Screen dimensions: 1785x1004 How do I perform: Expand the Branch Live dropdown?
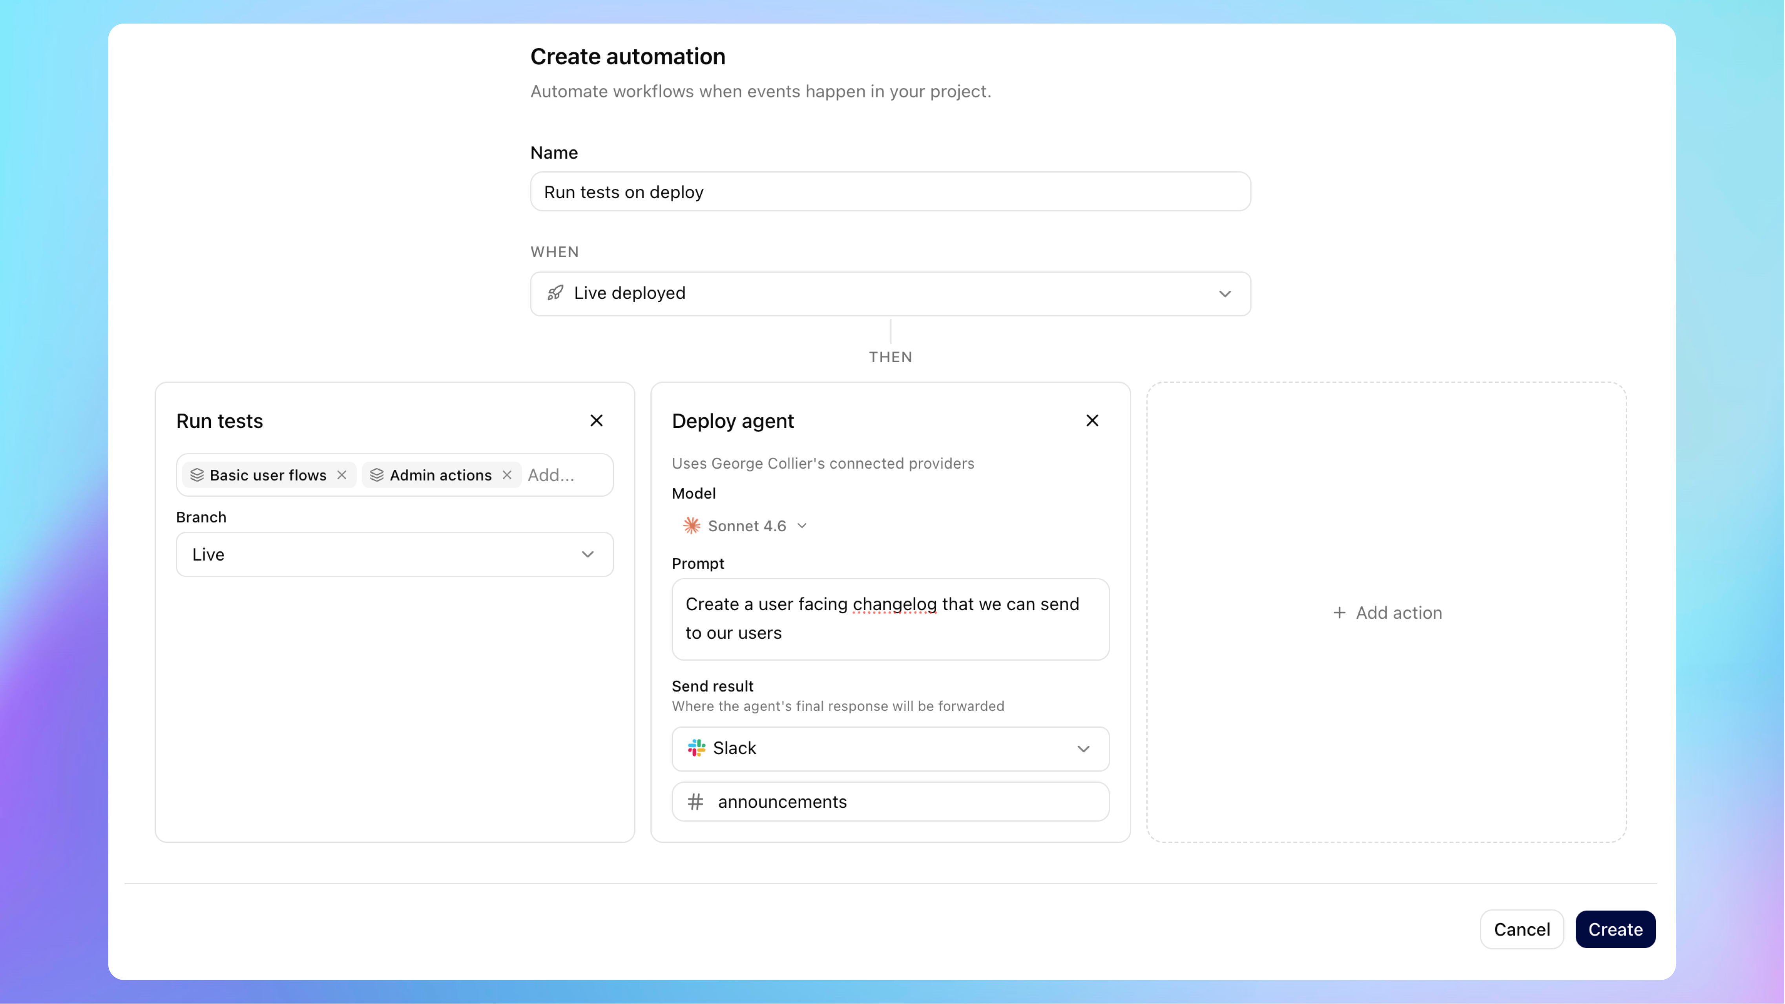pos(588,554)
